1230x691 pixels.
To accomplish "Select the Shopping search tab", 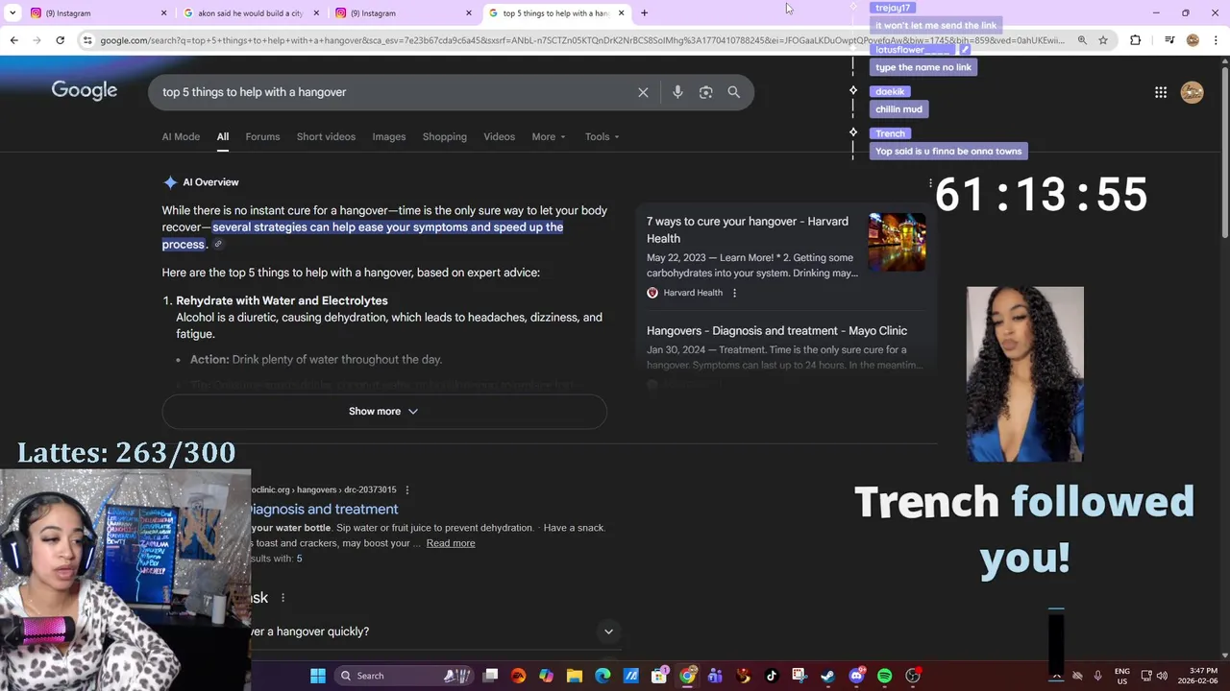I will point(445,136).
